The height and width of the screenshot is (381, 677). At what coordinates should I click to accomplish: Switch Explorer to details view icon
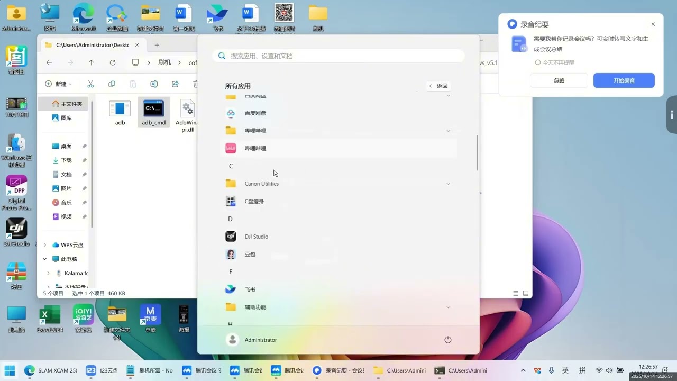tap(516, 293)
